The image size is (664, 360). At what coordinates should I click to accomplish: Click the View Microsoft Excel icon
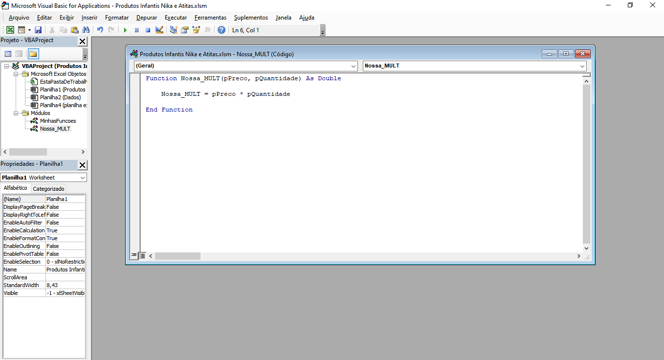(x=10, y=30)
